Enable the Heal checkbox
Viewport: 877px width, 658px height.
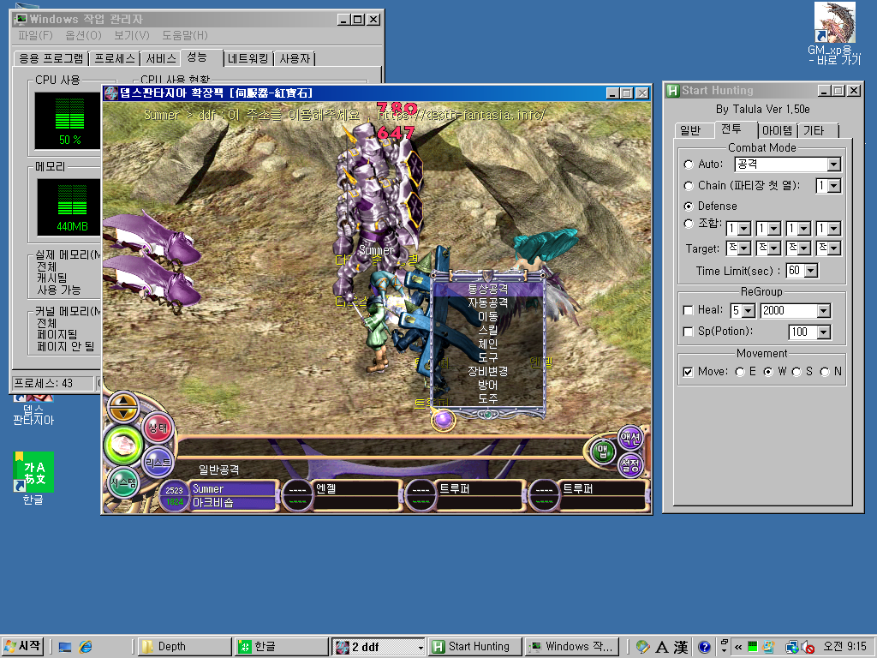click(x=689, y=310)
